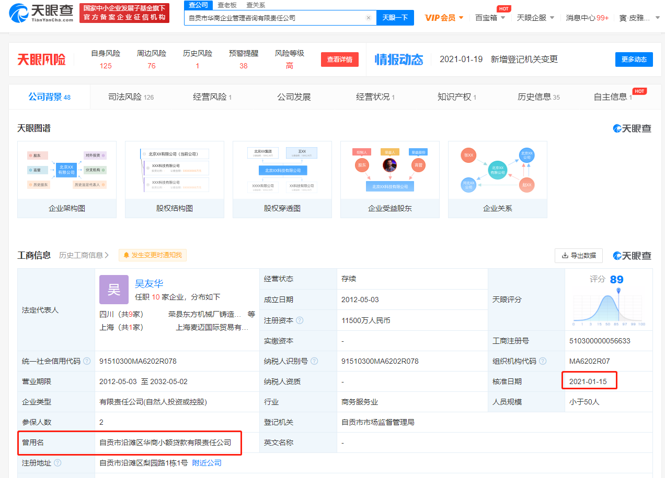The width and height of the screenshot is (665, 478).
Task: Open the 知识产权 tab
Action: 457,97
